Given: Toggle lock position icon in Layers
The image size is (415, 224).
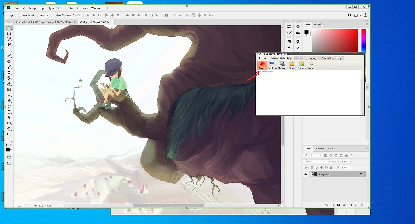Looking at the screenshot, I should 322,168.
